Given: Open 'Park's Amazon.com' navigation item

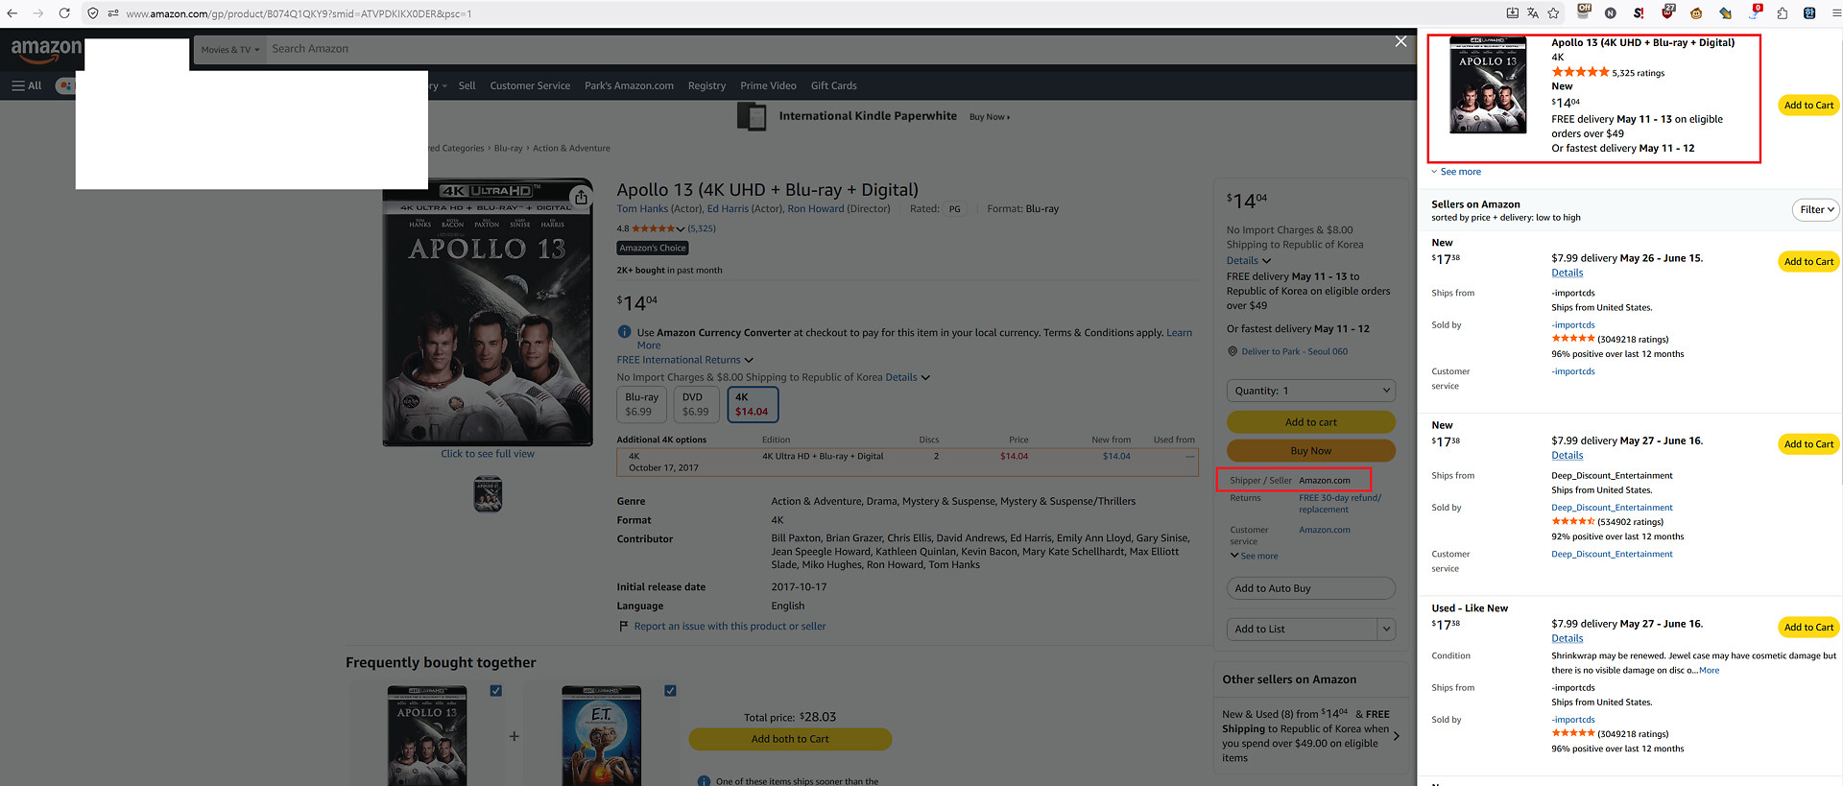Looking at the screenshot, I should coord(629,85).
